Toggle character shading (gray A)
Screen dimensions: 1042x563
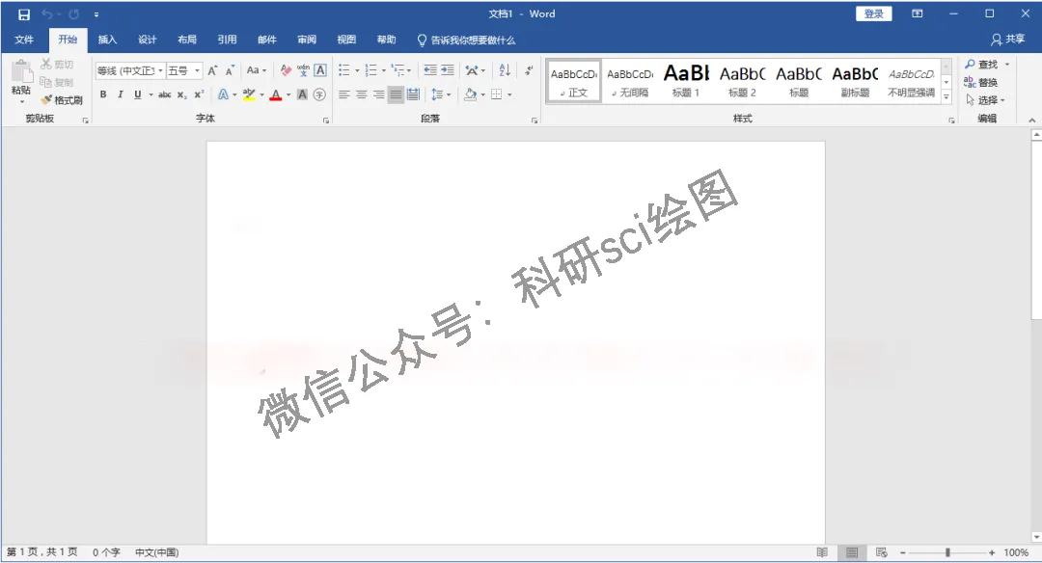[302, 94]
